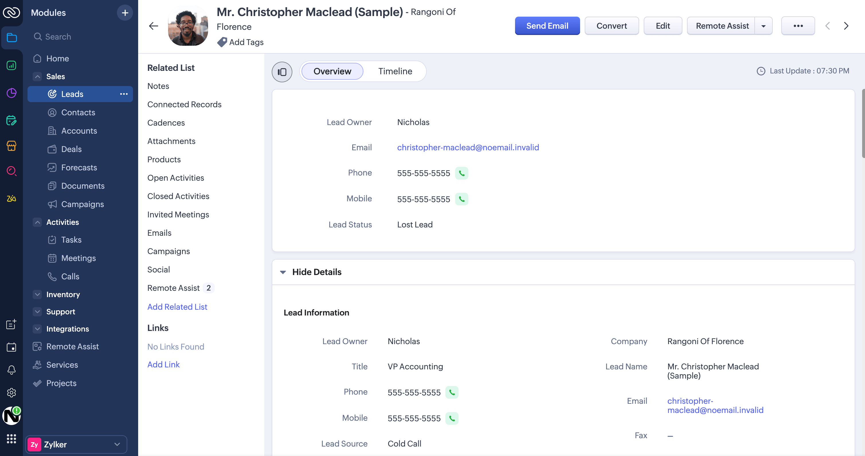Click the Add Tags tag icon
Viewport: 865px width, 456px height.
coord(222,42)
